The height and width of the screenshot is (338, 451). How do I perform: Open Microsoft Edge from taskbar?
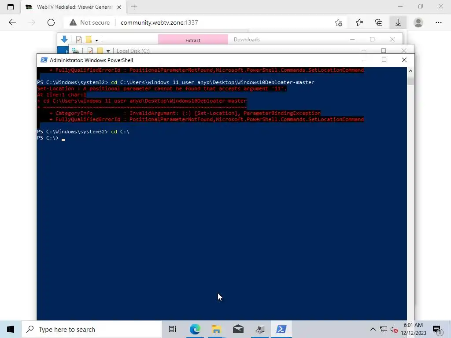[x=195, y=329]
